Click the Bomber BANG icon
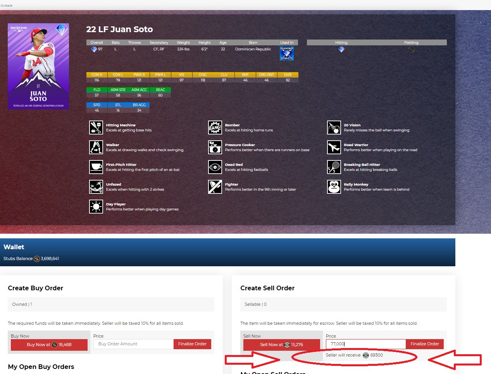This screenshot has height=374, width=491. pos(215,128)
